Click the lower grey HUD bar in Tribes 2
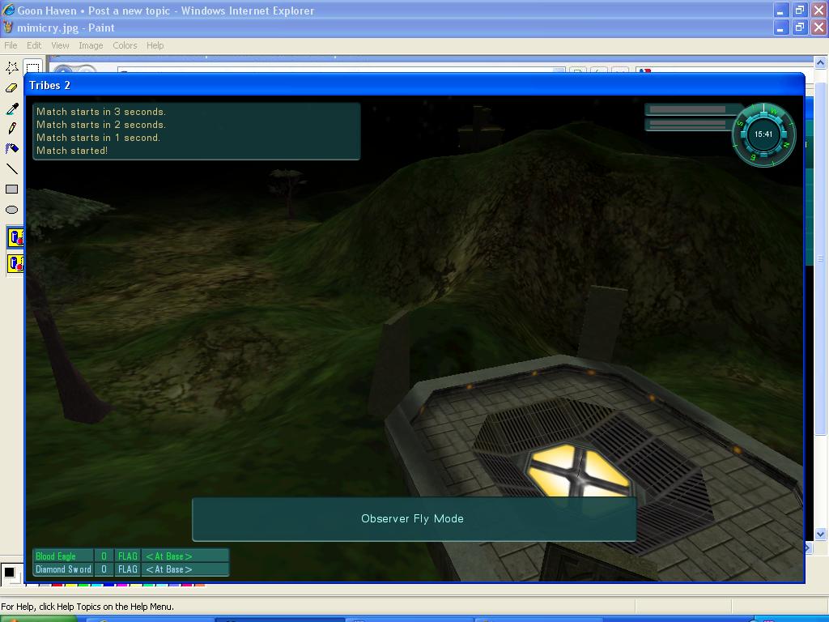The width and height of the screenshot is (829, 622). point(687,124)
